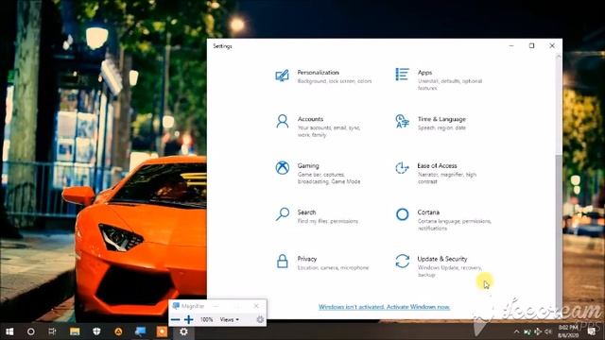The height and width of the screenshot is (340, 605).
Task: Open the orange square app on taskbar
Action: click(x=162, y=331)
